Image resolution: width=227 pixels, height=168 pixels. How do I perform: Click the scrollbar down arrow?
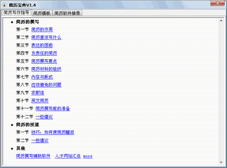(221, 163)
